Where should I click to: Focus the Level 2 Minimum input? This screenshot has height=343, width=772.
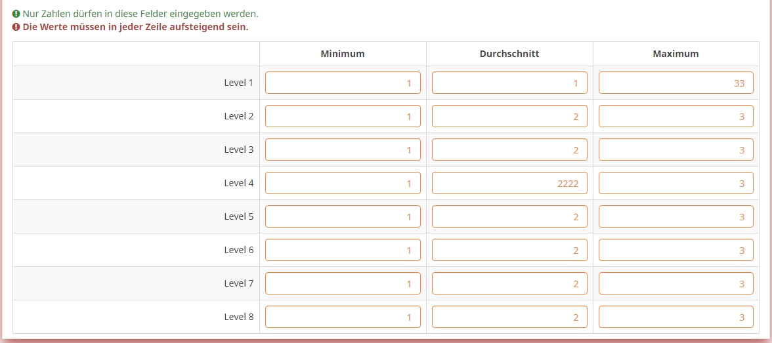(x=343, y=116)
